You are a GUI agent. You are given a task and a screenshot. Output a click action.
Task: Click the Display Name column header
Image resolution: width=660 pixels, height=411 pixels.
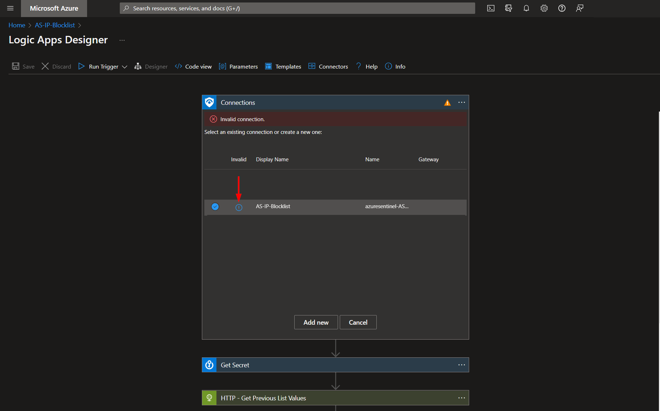tap(272, 159)
